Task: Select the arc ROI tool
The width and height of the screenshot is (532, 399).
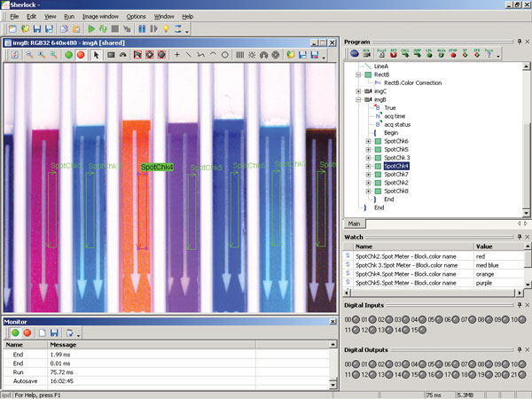Action: tap(213, 55)
